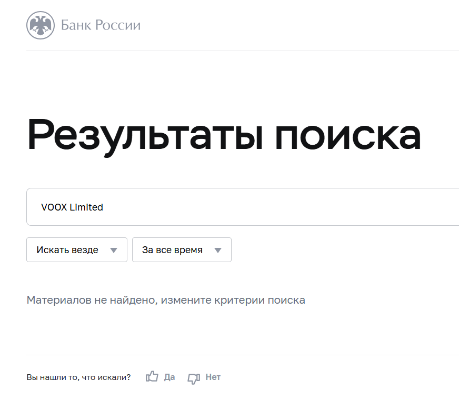
Task: Click the "Материалов не найдено" message text
Action: (x=166, y=299)
